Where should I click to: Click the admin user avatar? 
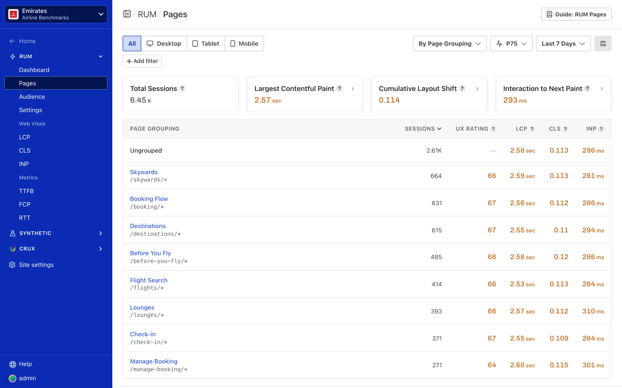point(12,378)
